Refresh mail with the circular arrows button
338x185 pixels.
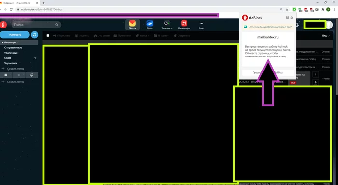click(x=34, y=34)
